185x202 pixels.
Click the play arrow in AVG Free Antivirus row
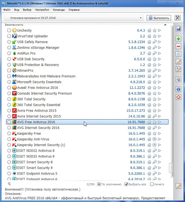[x=159, y=122]
